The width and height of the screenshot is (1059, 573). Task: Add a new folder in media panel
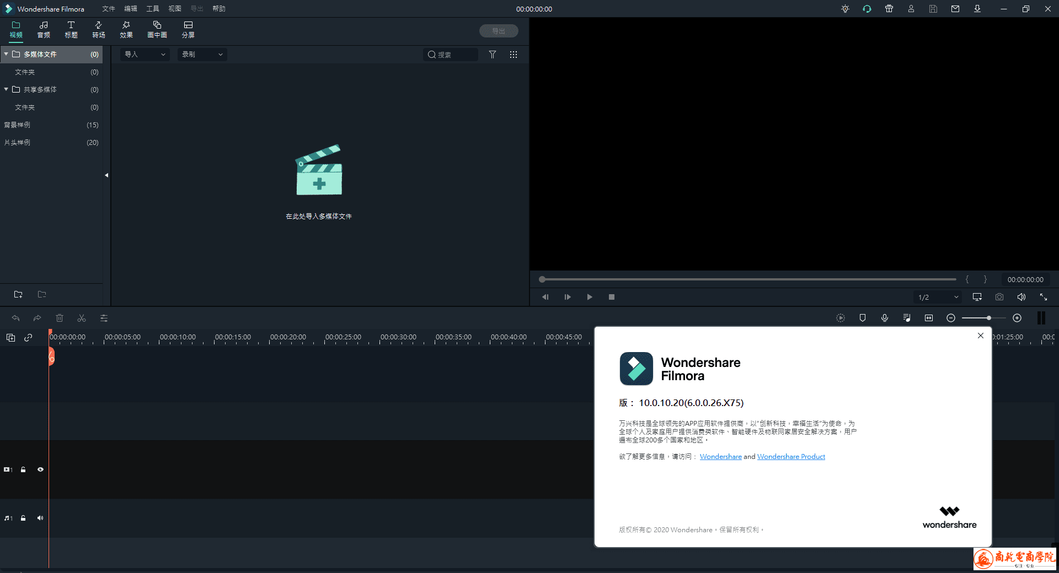pos(18,294)
